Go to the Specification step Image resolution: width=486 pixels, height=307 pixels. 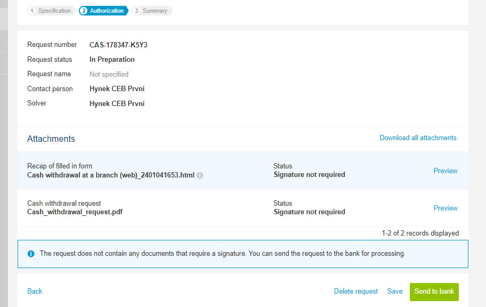(51, 11)
